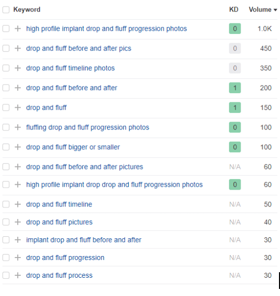Add 'drop and fluff pictures' with plus icon
The width and height of the screenshot is (280, 296).
click(x=18, y=222)
